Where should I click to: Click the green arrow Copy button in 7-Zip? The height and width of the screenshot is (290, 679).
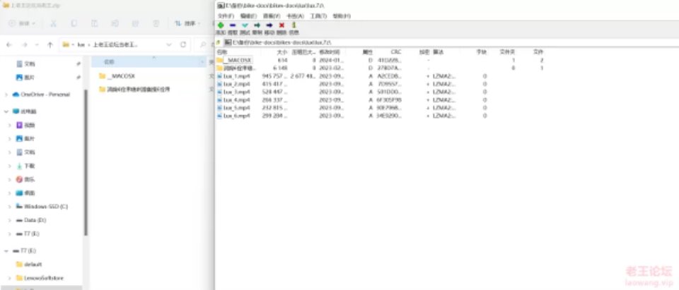[x=257, y=25]
